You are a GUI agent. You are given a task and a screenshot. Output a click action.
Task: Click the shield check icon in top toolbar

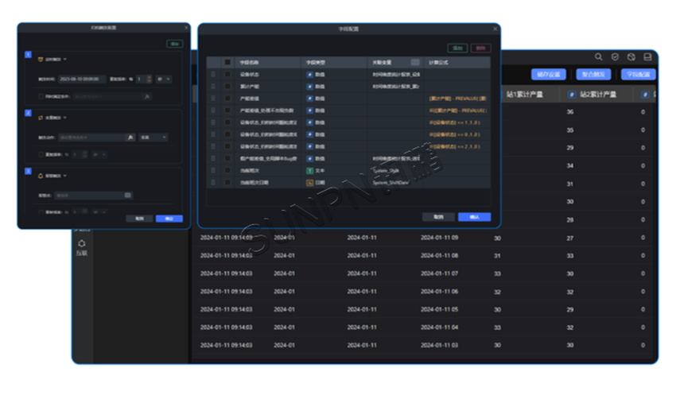(x=615, y=57)
